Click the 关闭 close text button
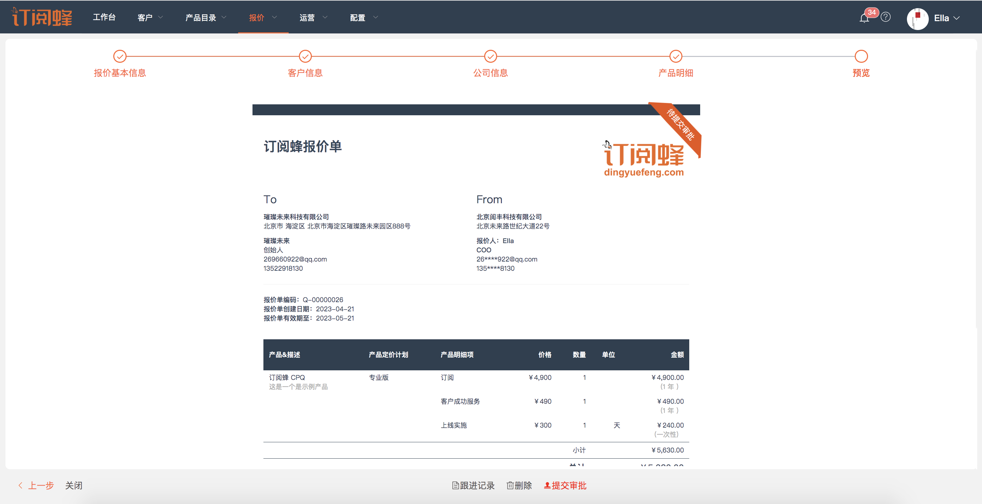 coord(74,485)
